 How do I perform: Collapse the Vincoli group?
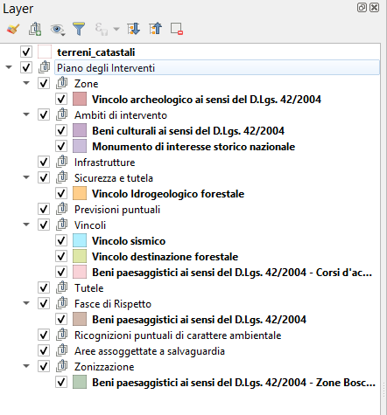point(26,225)
